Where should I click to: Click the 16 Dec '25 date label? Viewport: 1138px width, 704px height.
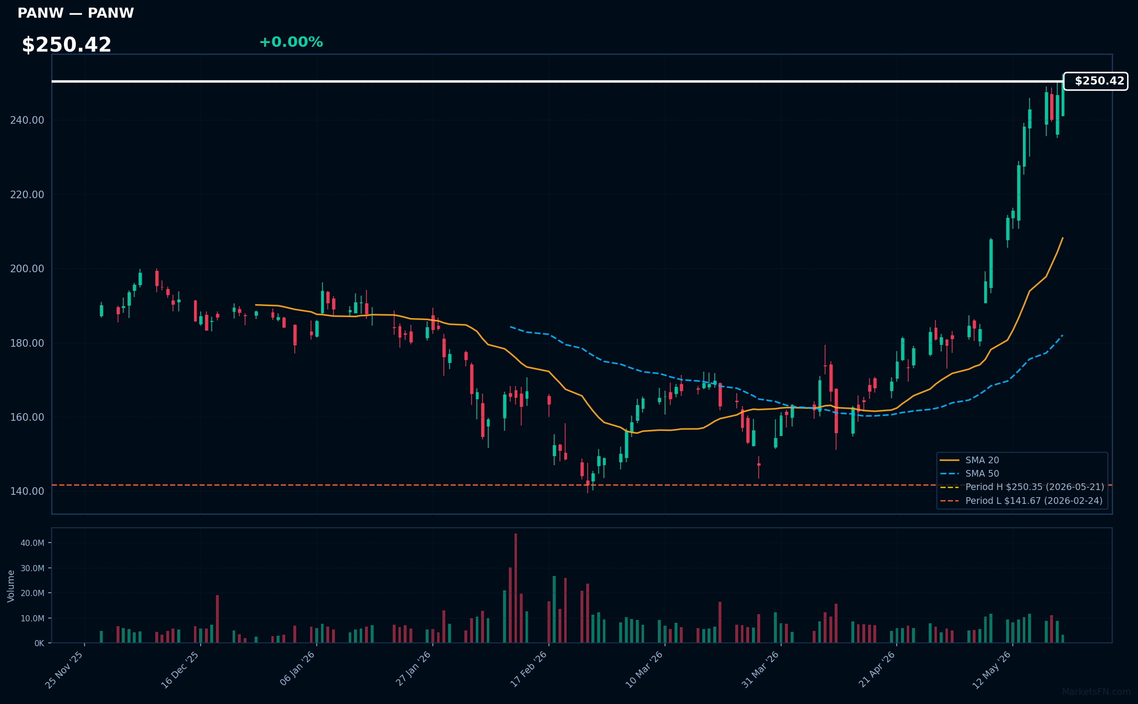tap(180, 670)
